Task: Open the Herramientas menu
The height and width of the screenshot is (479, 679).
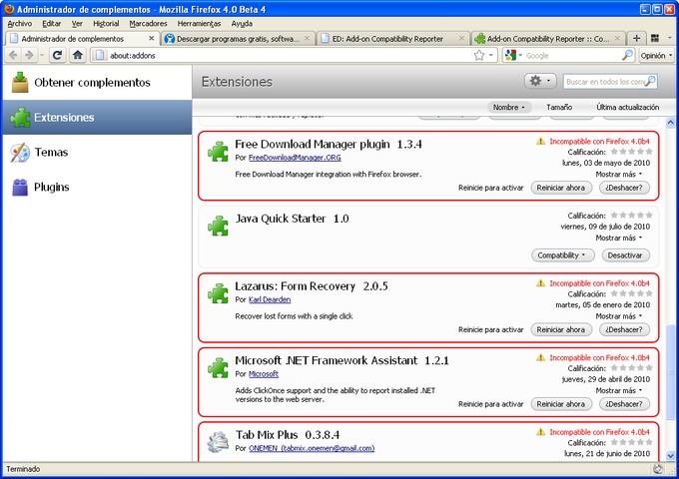Action: pyautogui.click(x=199, y=23)
